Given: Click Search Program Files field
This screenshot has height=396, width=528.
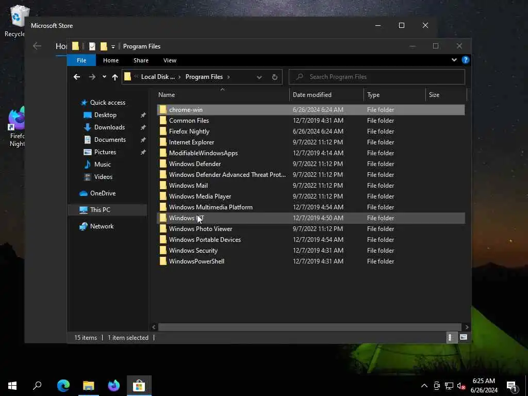Looking at the screenshot, I should 377,77.
